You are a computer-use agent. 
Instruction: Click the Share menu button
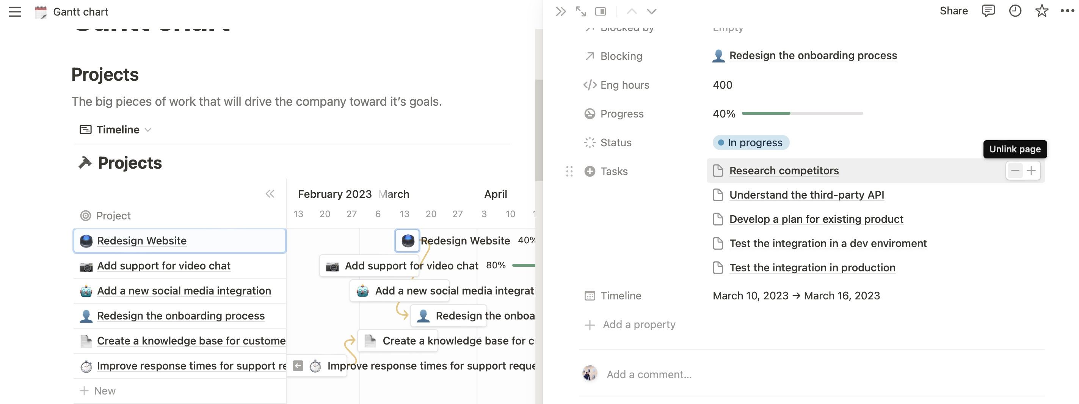pos(954,11)
